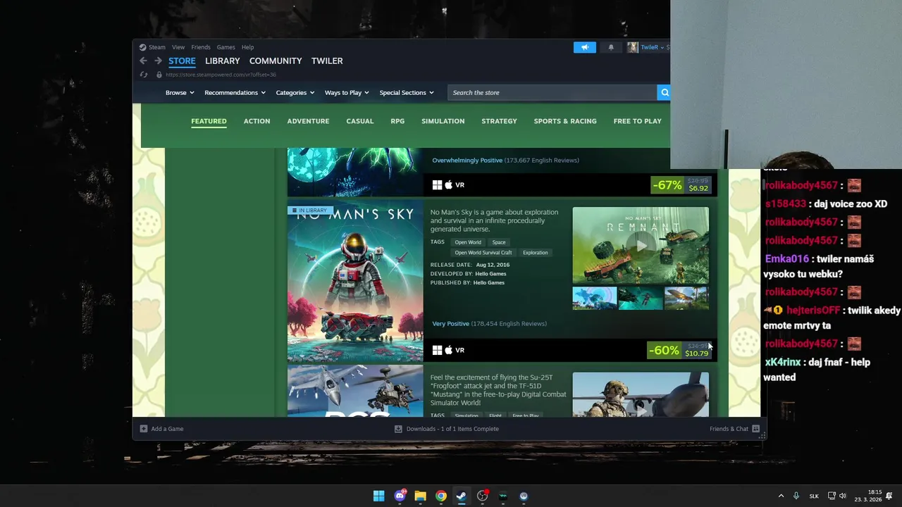Screen dimensions: 902x507
Task: Select the SIMULATION category tab
Action: tap(443, 121)
